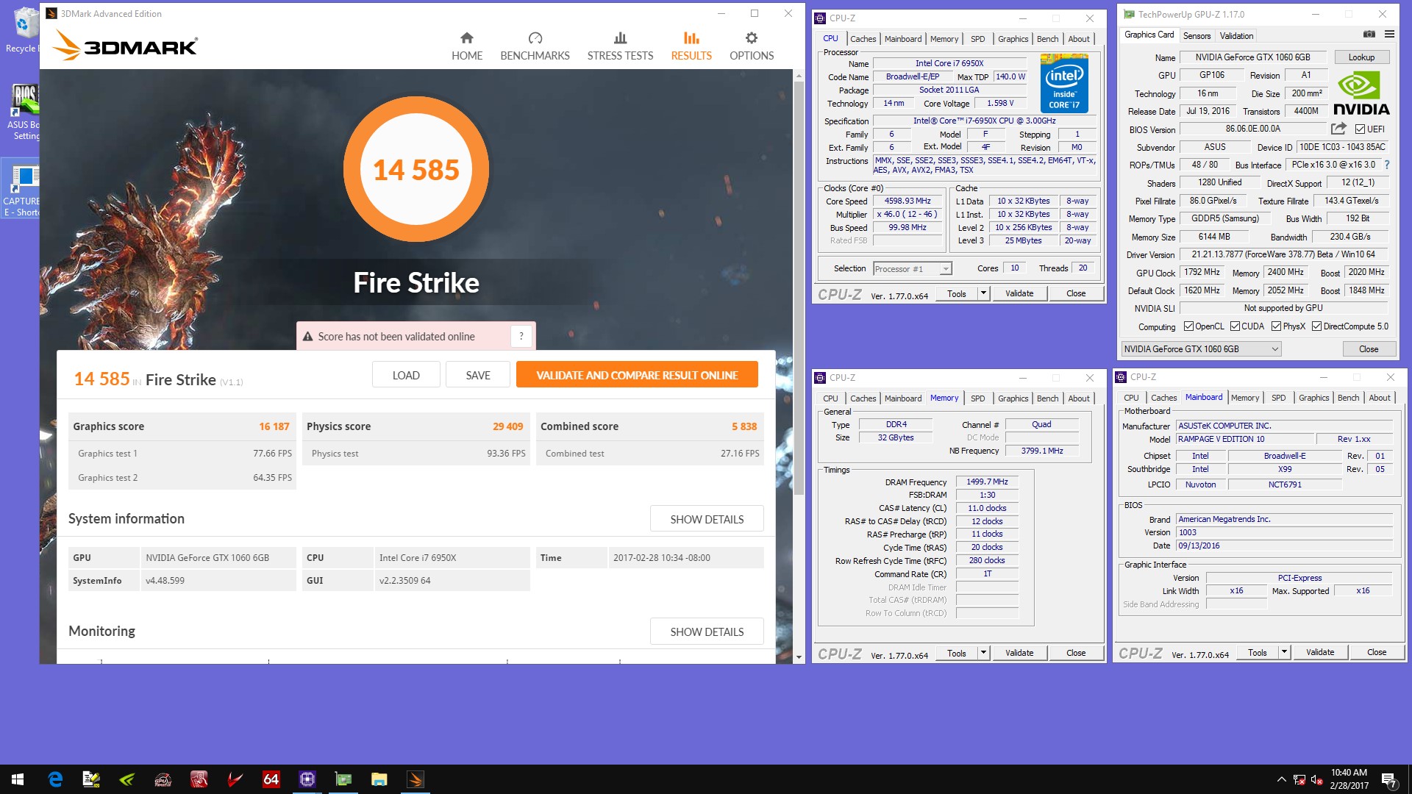Open the 3DMark Options gear
The width and height of the screenshot is (1412, 794).
tap(751, 46)
